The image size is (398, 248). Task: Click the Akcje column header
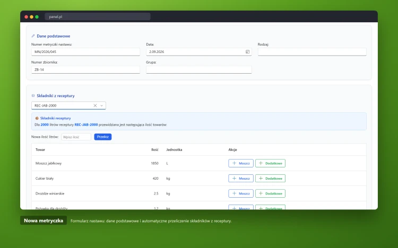(232, 149)
